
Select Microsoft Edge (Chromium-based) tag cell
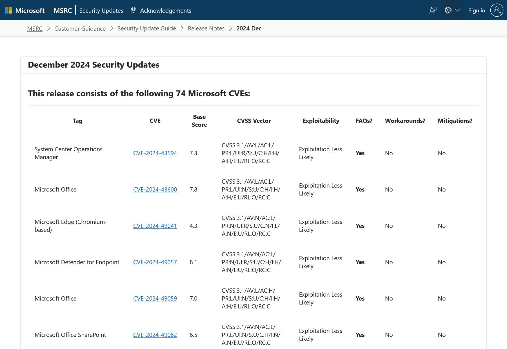[71, 226]
